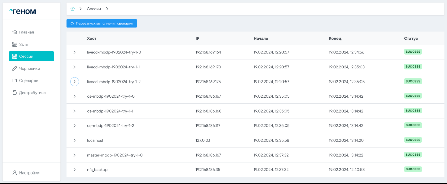Screen dimensions: 447x184
Task: Go to Сценарии section
Action: [x=28, y=81]
